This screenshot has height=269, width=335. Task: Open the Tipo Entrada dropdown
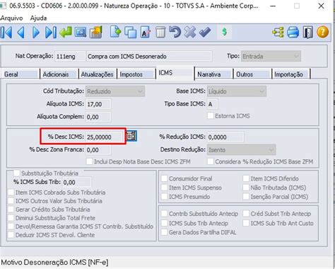coord(271,56)
